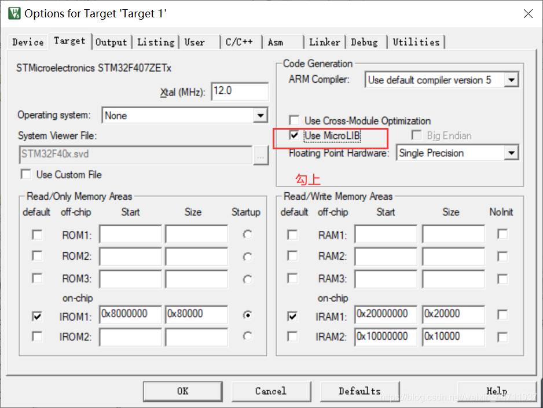The height and width of the screenshot is (408, 543).
Task: Click the ROM1 Start field
Action: 130,234
